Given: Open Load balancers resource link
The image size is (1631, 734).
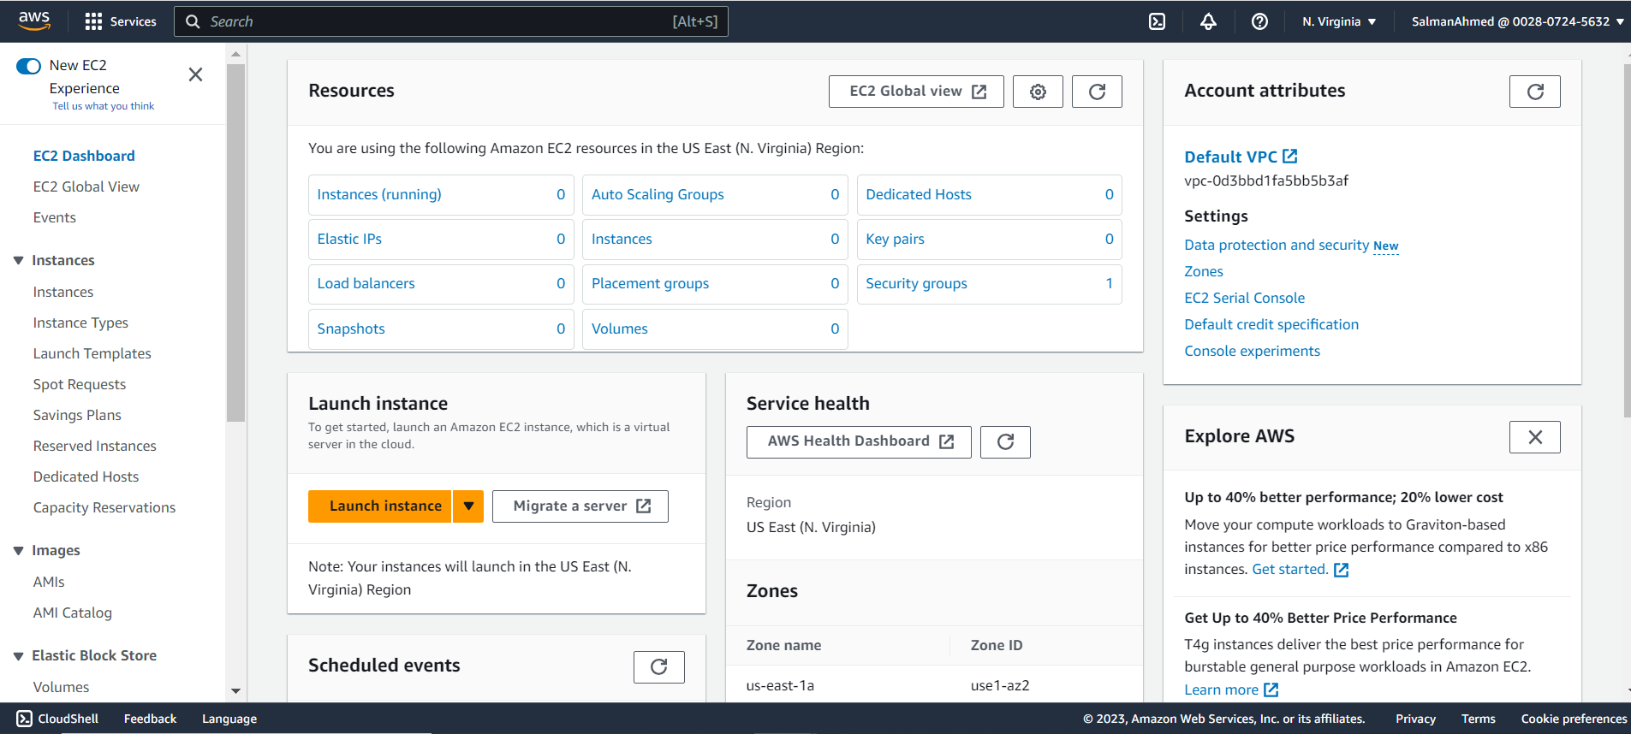Looking at the screenshot, I should (x=366, y=283).
